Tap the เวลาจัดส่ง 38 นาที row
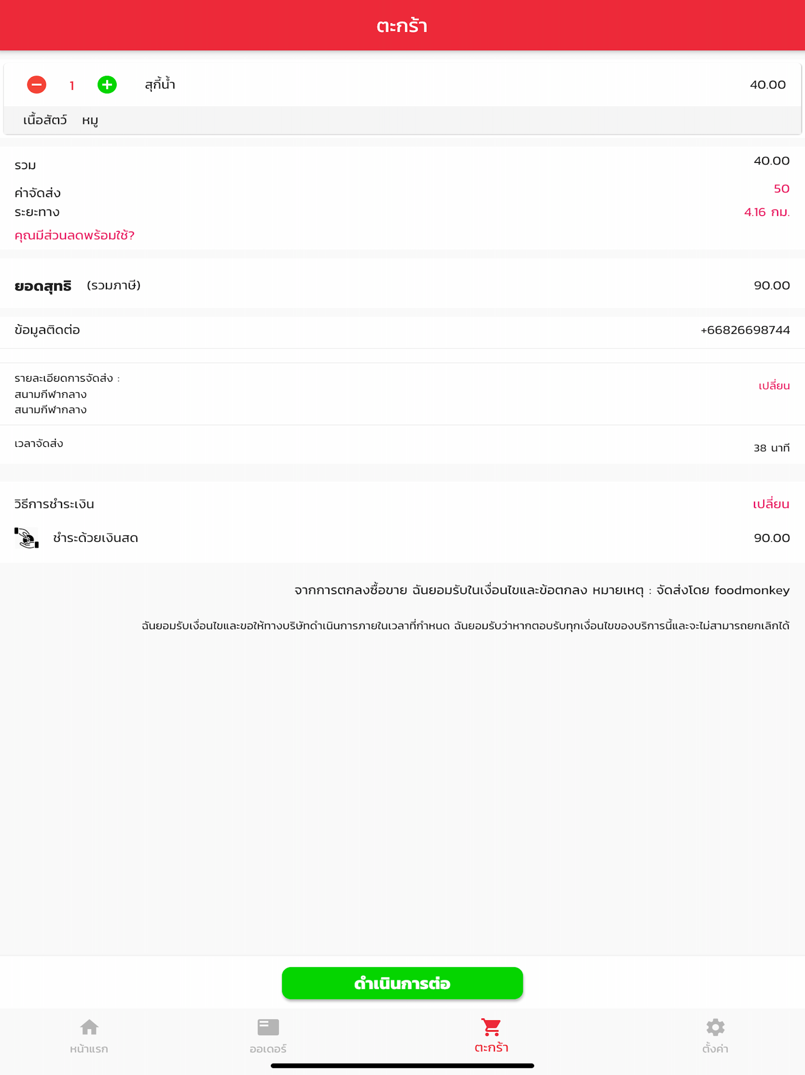This screenshot has width=805, height=1075. point(402,445)
